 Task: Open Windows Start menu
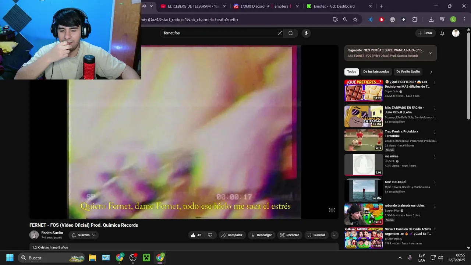click(10, 258)
